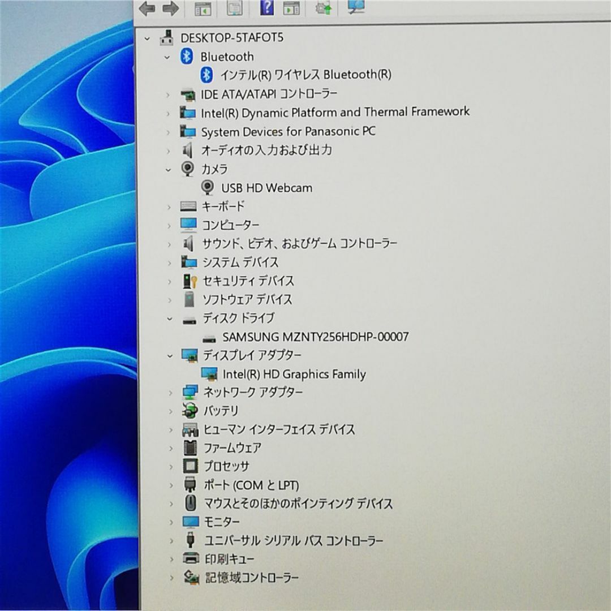Click the USB HD Webcam device icon
Screen dimensions: 611x611
tap(208, 188)
